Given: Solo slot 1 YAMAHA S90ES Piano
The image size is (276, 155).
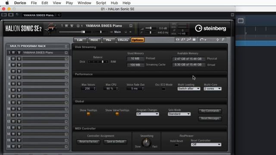Looking at the screenshot, I should (19, 53).
